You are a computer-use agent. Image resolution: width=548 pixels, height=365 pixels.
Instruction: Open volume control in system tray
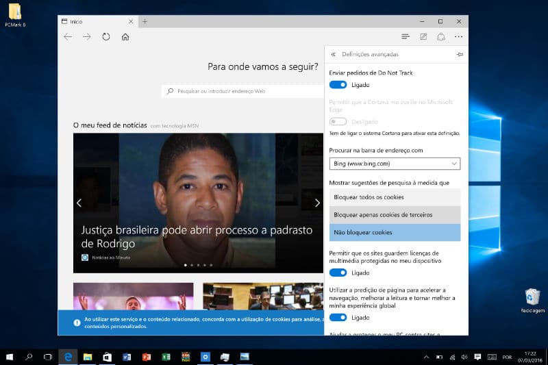click(x=464, y=357)
